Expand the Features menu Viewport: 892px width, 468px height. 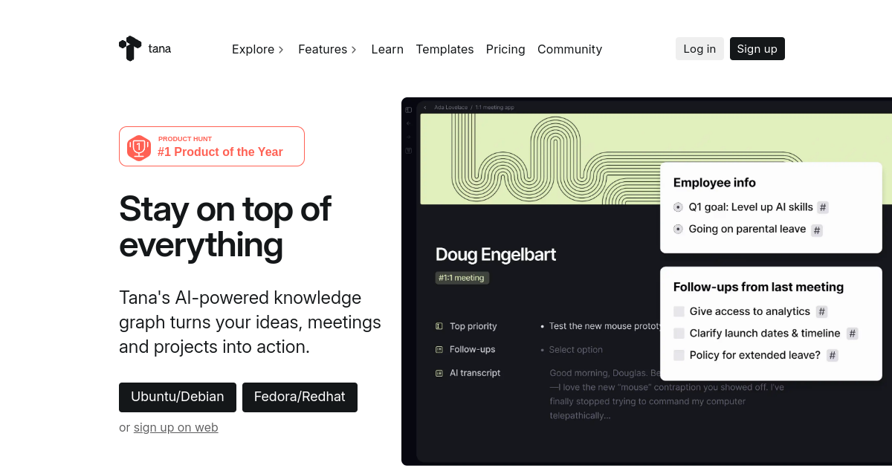(x=327, y=49)
